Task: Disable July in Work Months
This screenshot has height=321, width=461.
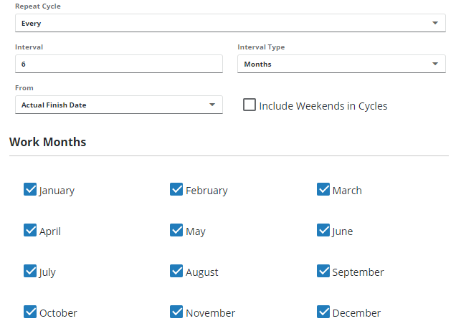Action: [30, 271]
